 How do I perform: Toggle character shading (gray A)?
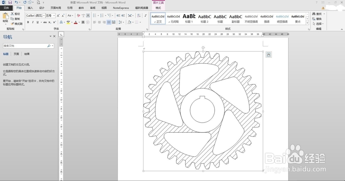[x=83, y=22]
